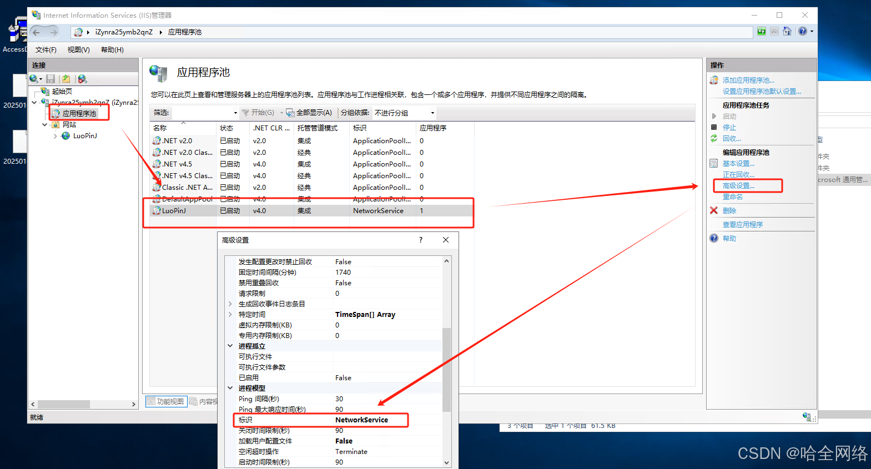Select the DefaultAppPool row

(311, 199)
